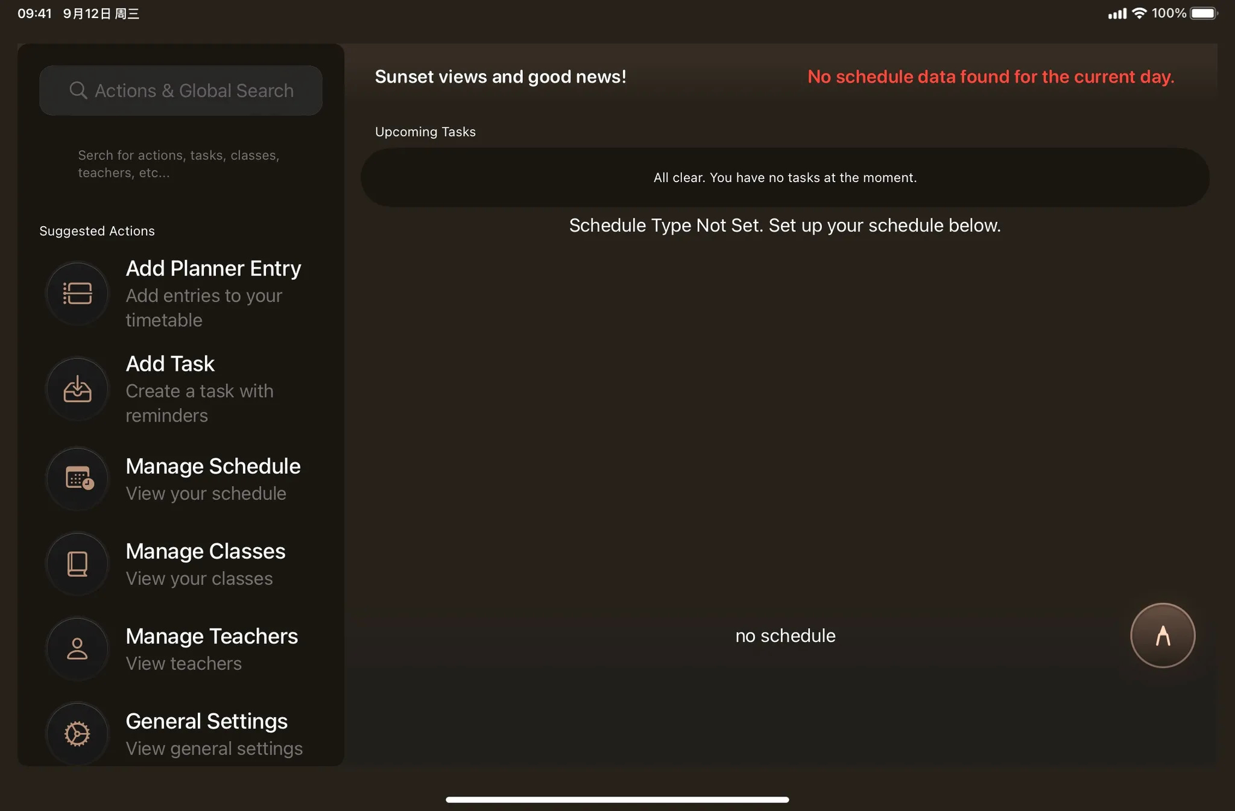Tap the 'no schedule' placeholder text
Image resolution: width=1235 pixels, height=811 pixels.
tap(785, 636)
